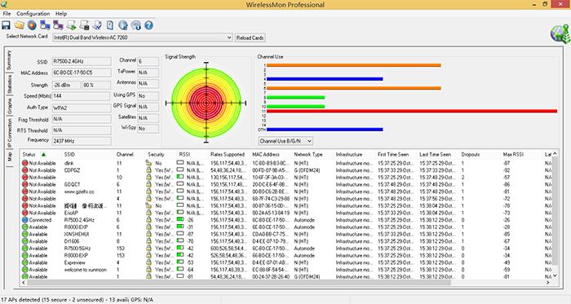The width and height of the screenshot is (571, 304).
Task: Click the green Available icon for welcome to sunmoon
Action: (24, 270)
